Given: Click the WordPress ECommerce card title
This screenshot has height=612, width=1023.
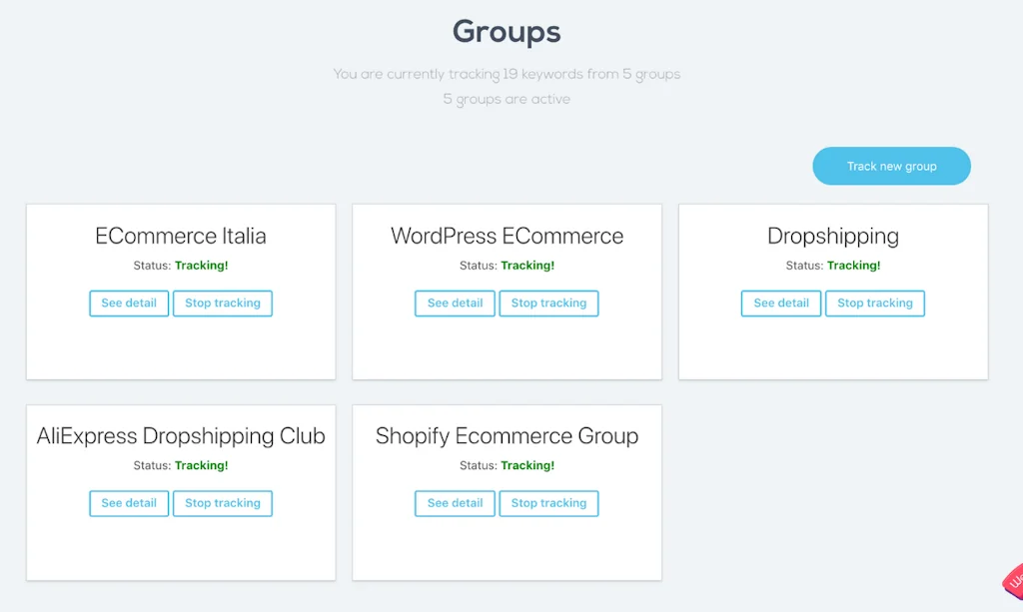Looking at the screenshot, I should 507,237.
